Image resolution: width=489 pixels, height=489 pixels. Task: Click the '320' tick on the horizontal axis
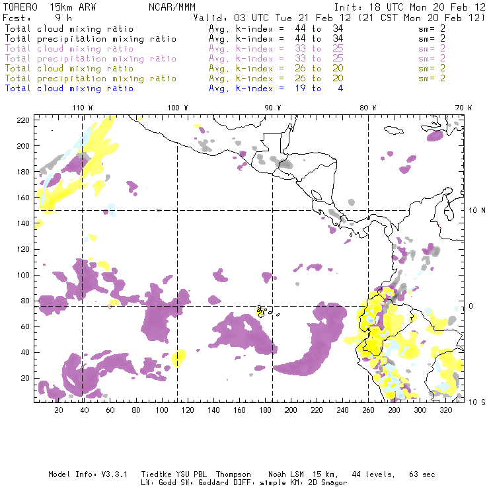pos(446,410)
